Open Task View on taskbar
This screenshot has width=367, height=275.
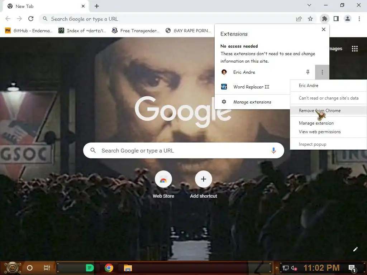pos(47,268)
